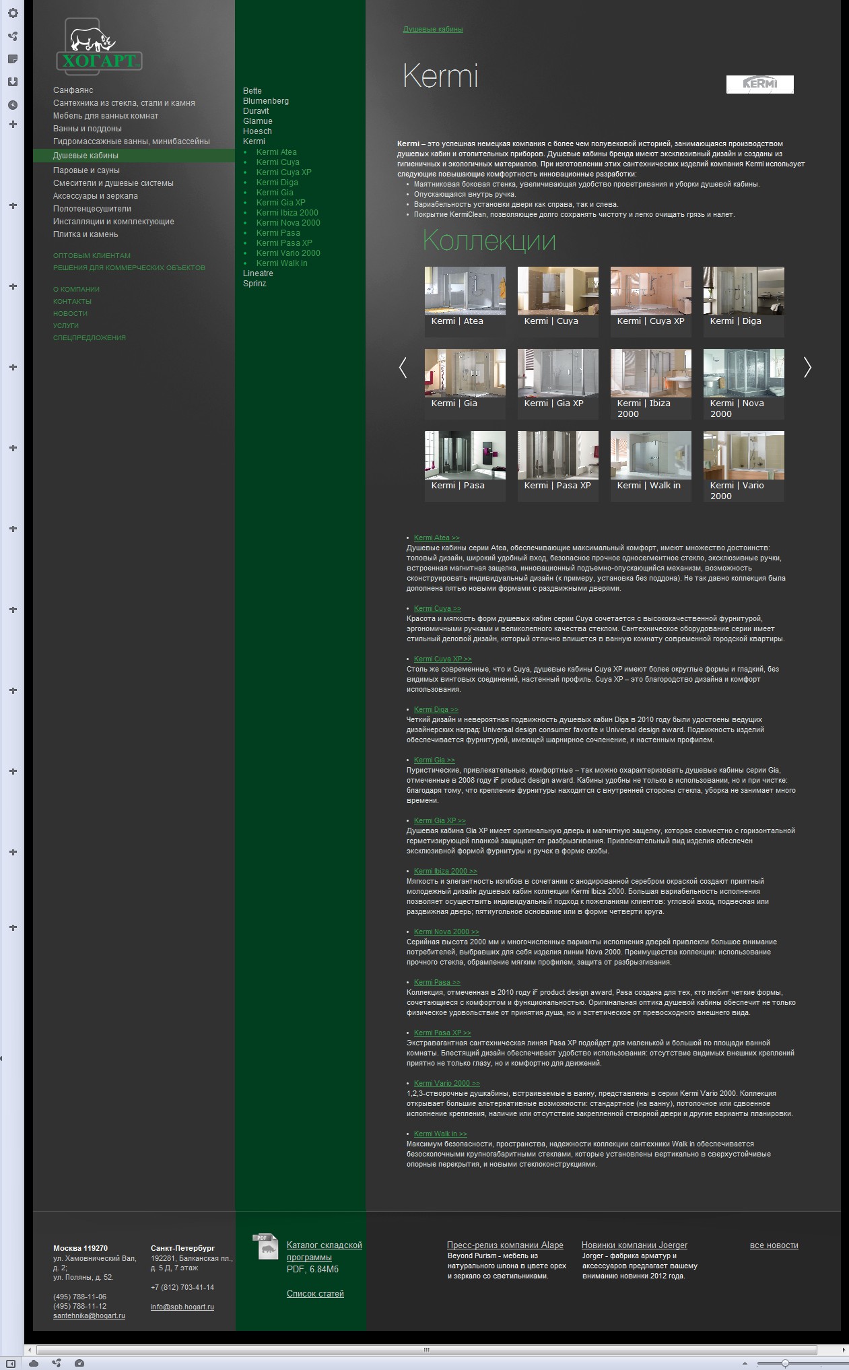This screenshot has width=849, height=1370.
Task: Open the все новости link
Action: (x=774, y=1245)
